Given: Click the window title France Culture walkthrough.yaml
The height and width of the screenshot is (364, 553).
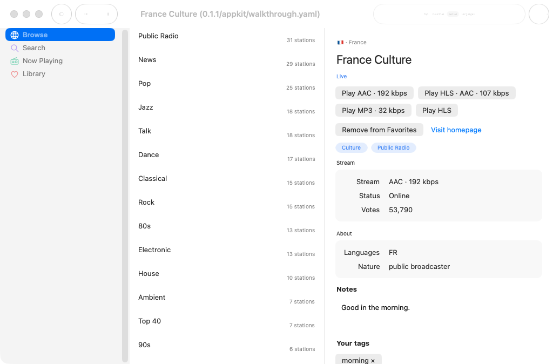Looking at the screenshot, I should point(230,14).
